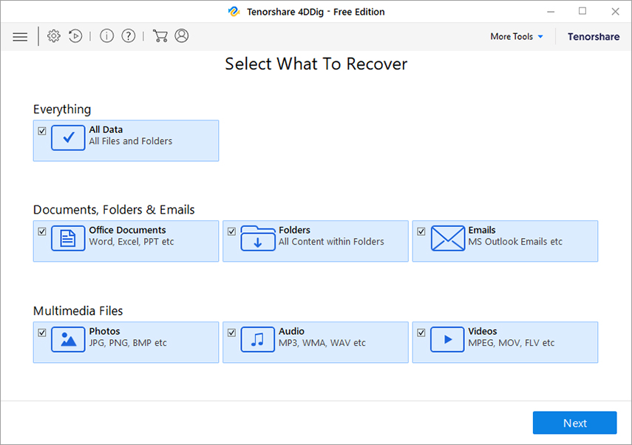632x445 pixels.
Task: Select the Audio file type card
Action: tap(316, 342)
